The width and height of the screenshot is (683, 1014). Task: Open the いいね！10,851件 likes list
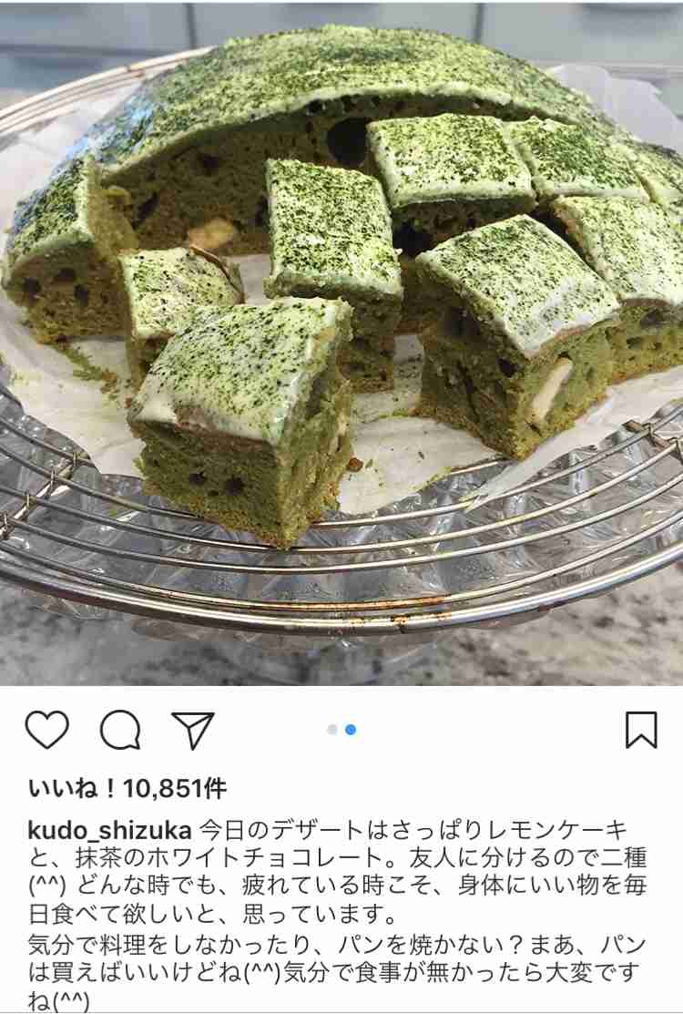coord(127,788)
